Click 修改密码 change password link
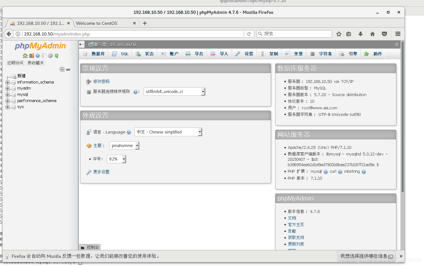Viewport: 424px width, 266px height. [x=101, y=81]
